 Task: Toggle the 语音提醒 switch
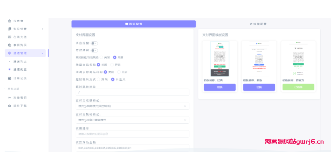(x=94, y=43)
